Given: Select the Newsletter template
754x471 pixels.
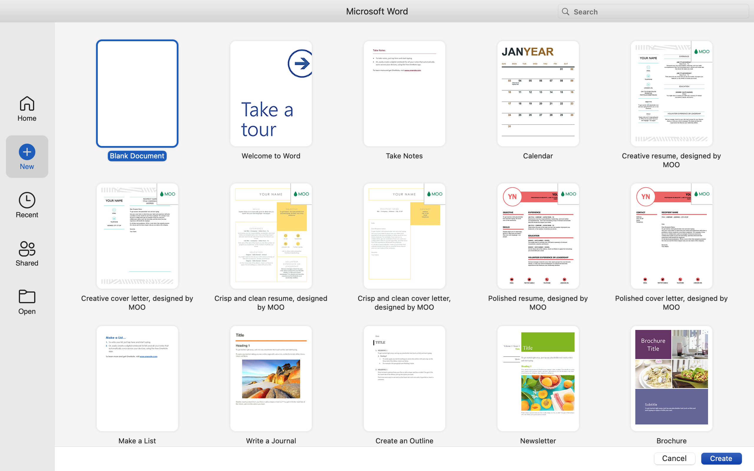Looking at the screenshot, I should coord(538,379).
